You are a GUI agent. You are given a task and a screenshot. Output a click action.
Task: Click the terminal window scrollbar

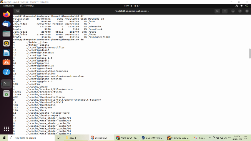pos(250,53)
